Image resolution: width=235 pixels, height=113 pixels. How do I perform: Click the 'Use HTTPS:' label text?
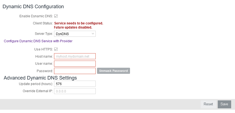click(x=44, y=49)
